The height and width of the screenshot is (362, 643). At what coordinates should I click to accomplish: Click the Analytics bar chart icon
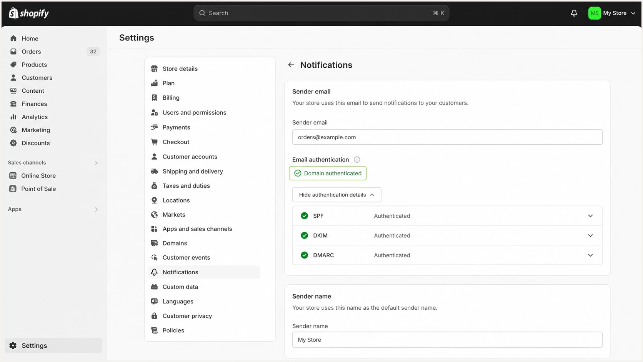pyautogui.click(x=13, y=117)
